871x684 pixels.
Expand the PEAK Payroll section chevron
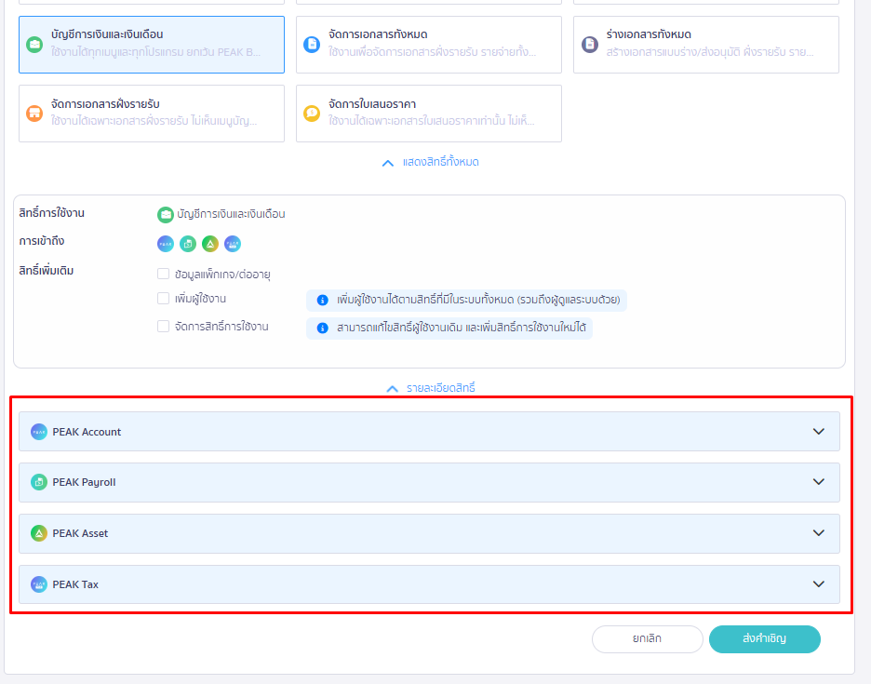[819, 482]
